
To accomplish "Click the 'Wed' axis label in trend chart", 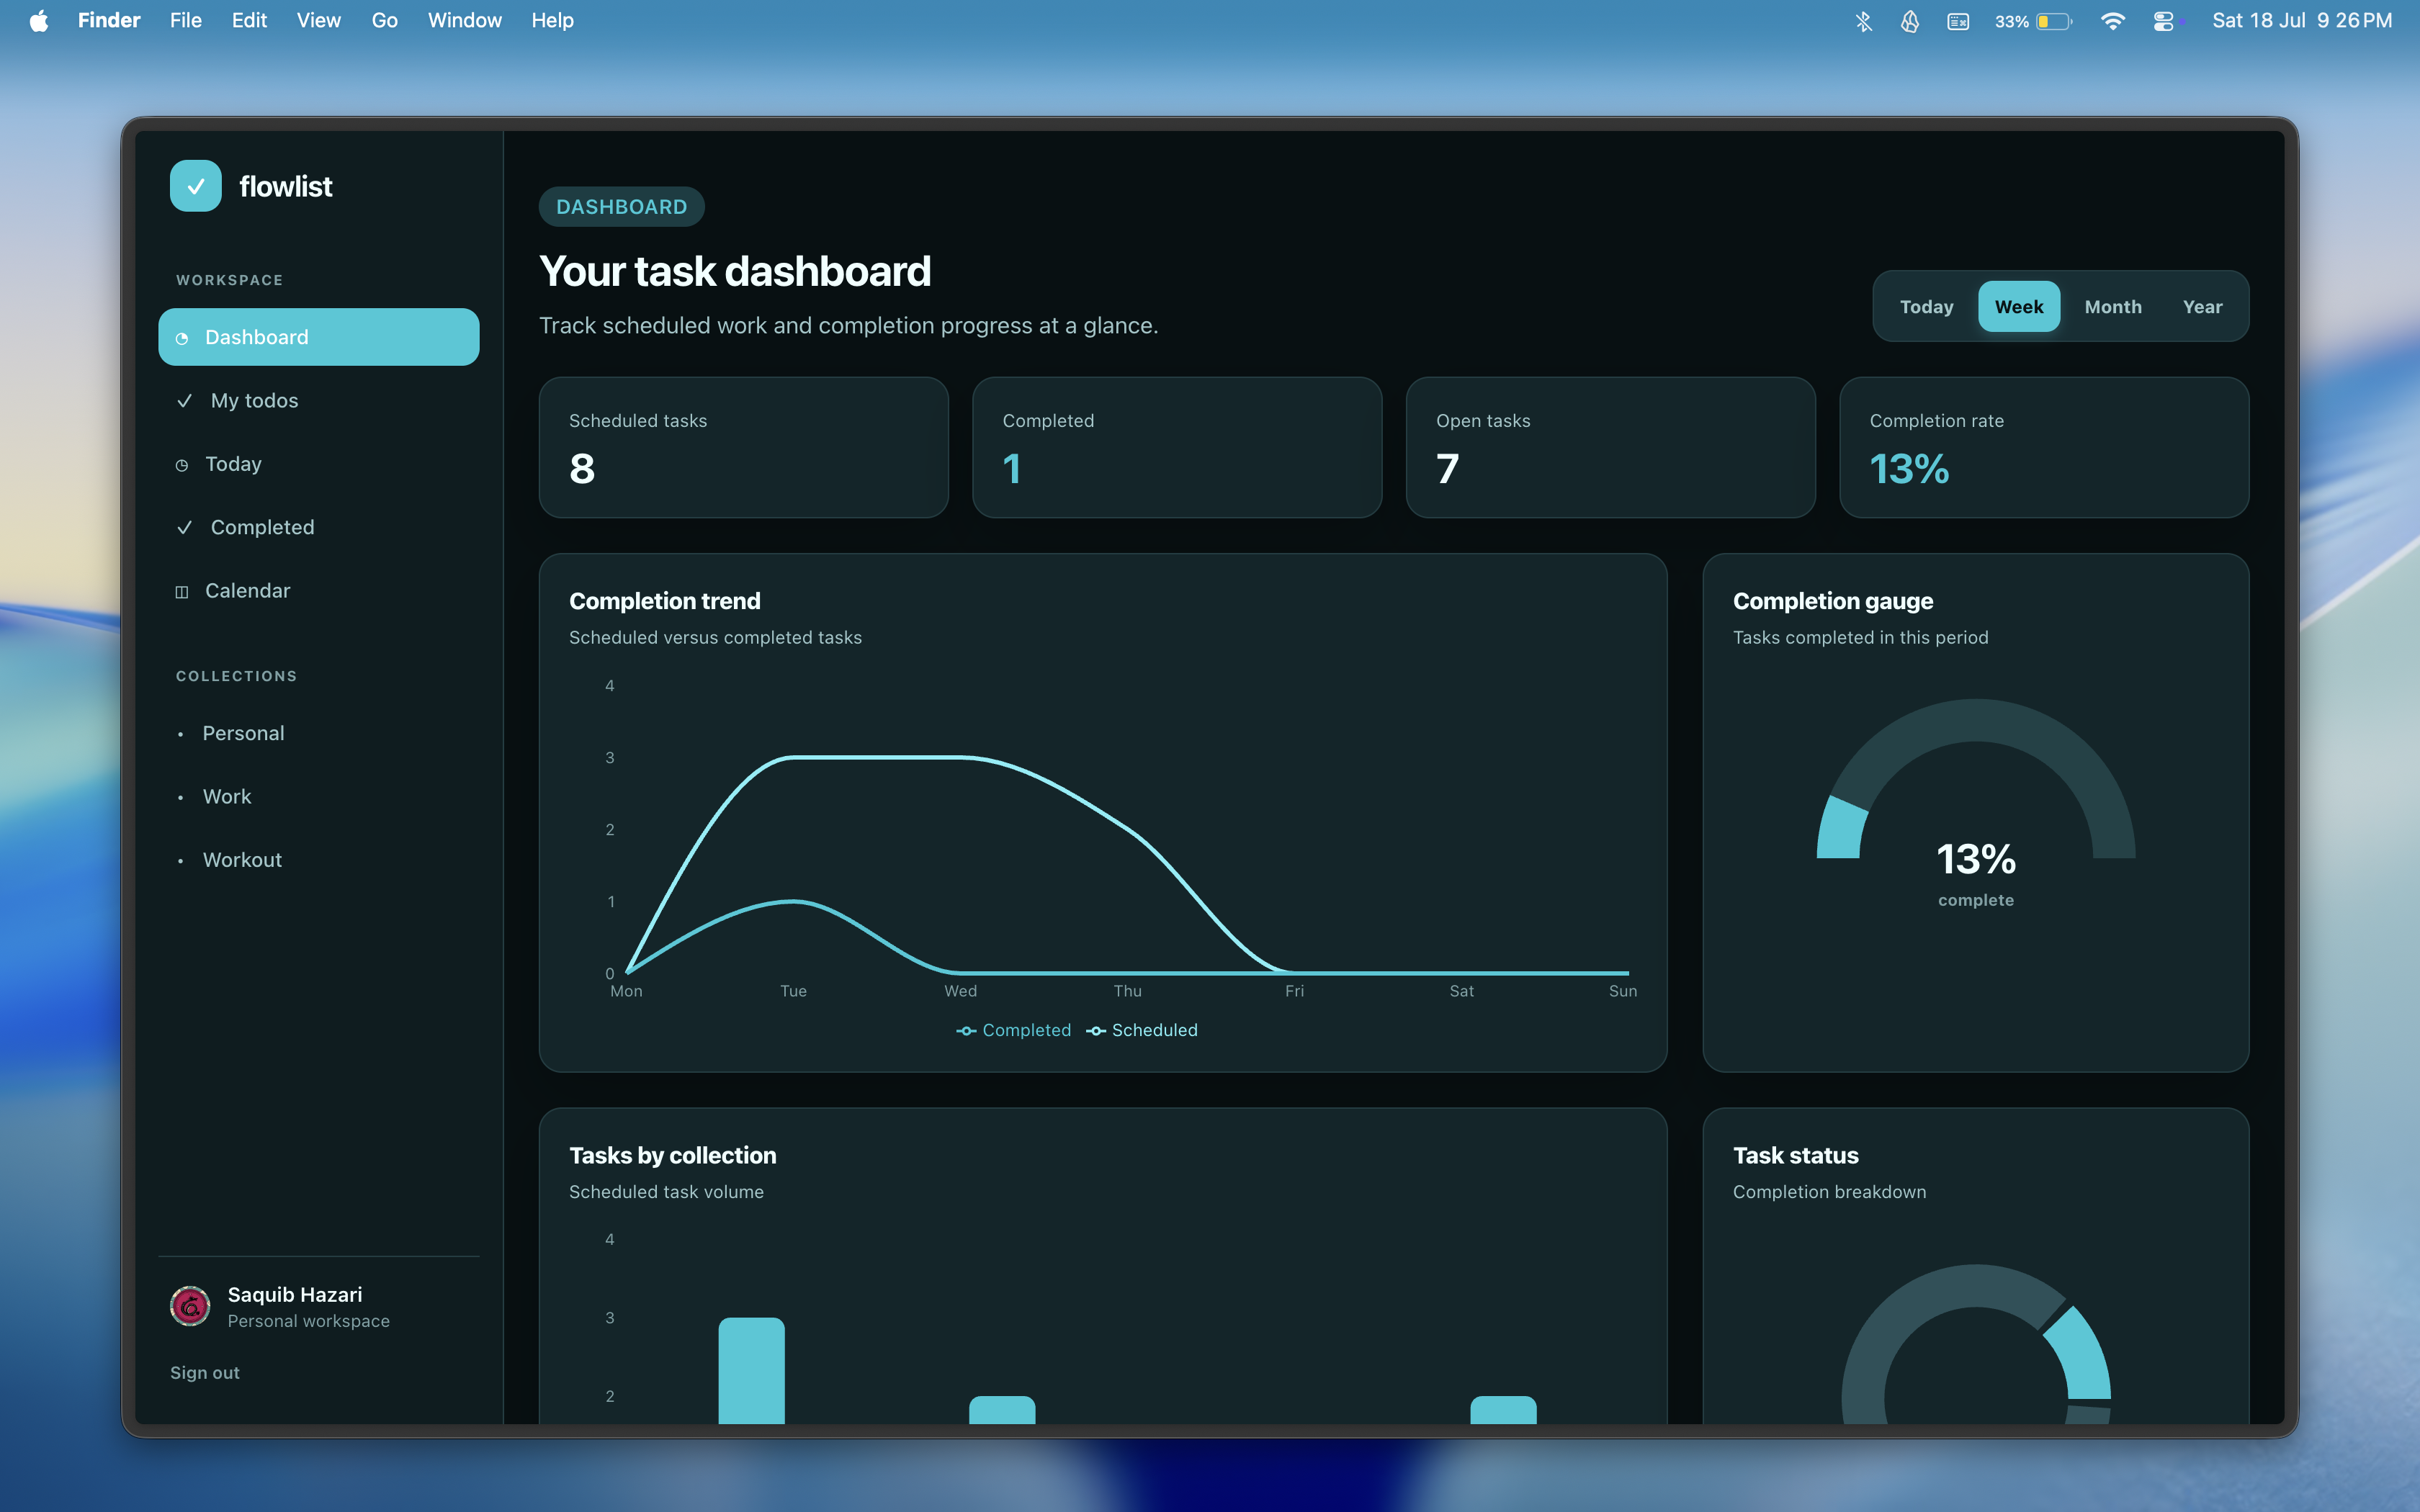I will pos(960,991).
